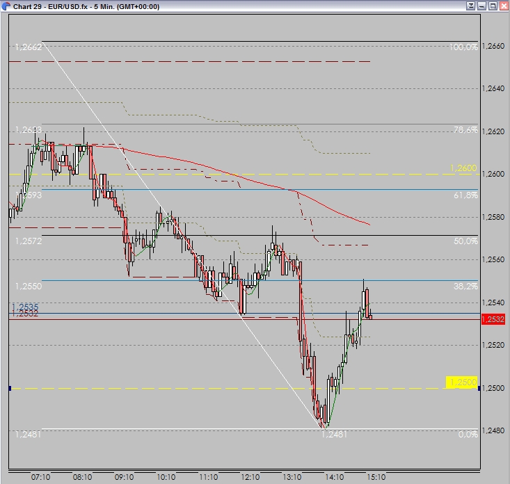Click the 1,2660 price axis label
The height and width of the screenshot is (484, 510).
coord(493,46)
